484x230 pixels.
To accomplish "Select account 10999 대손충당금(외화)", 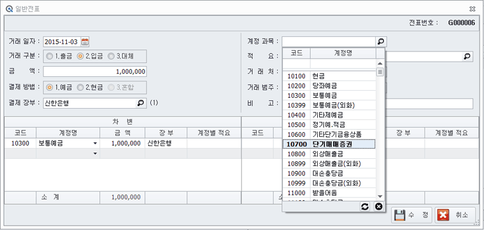I will 329,183.
